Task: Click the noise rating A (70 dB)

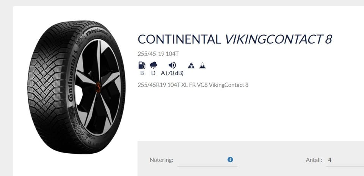Action: pos(172,73)
